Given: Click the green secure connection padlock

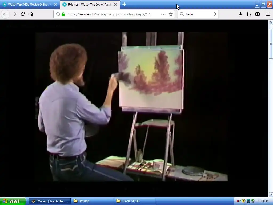Looking at the screenshot, I should click(63, 14).
